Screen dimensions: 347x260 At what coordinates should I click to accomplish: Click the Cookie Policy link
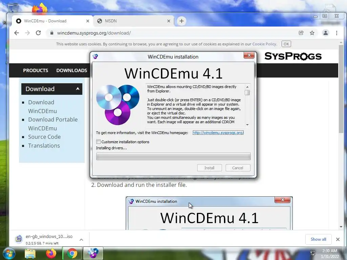tap(264, 44)
